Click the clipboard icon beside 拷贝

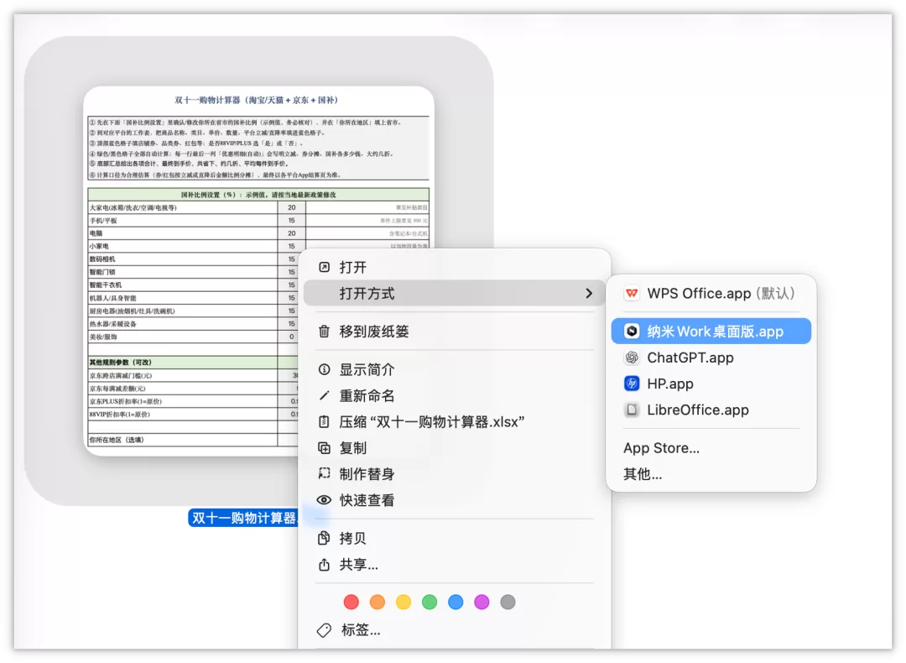click(324, 538)
